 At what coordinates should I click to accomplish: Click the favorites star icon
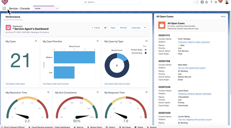point(194,2)
